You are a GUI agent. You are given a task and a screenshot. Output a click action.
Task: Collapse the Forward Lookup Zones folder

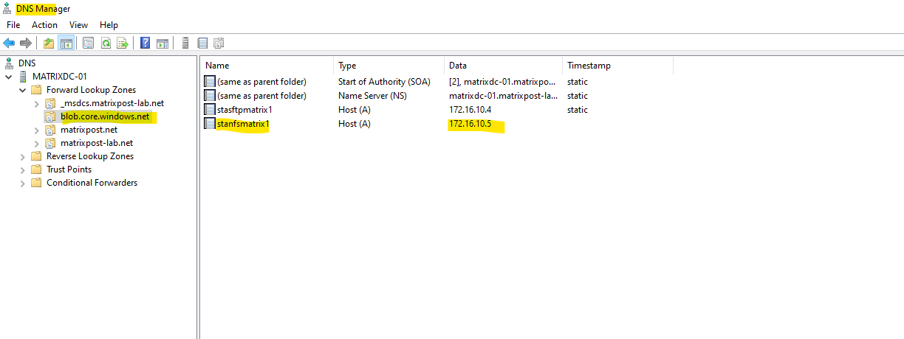tap(22, 90)
